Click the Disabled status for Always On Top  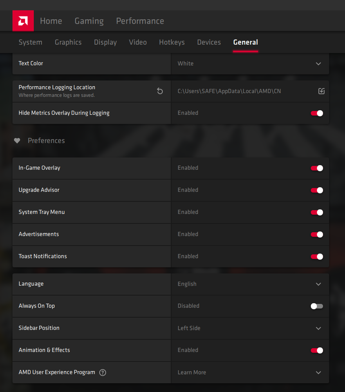tap(188, 306)
